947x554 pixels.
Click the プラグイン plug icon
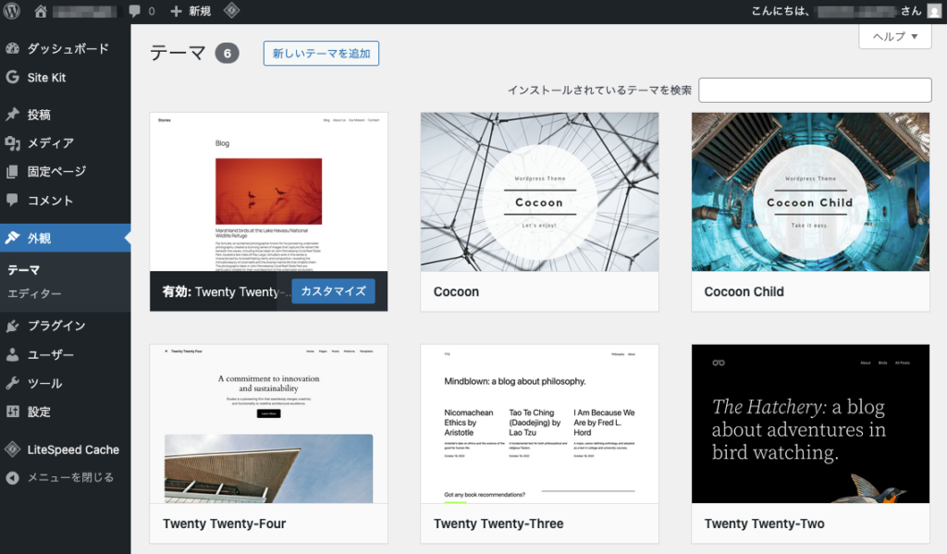pos(13,326)
